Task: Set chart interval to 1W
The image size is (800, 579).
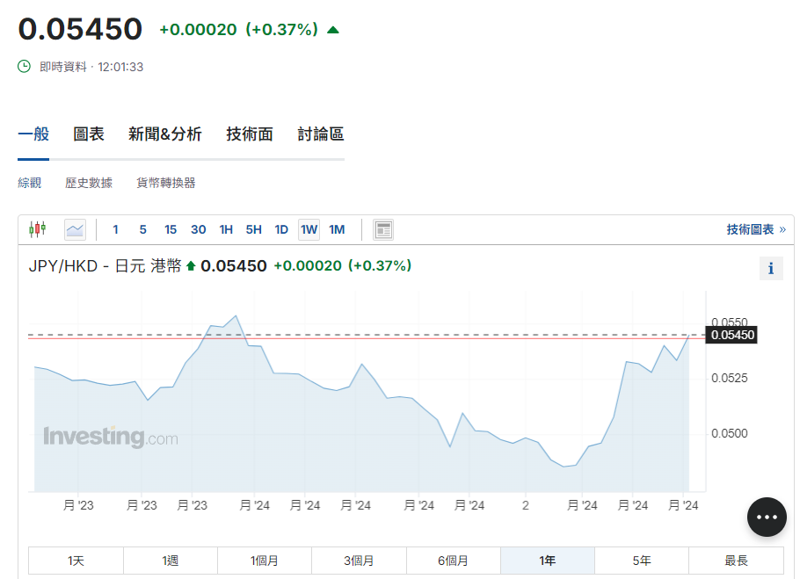Action: coord(309,230)
